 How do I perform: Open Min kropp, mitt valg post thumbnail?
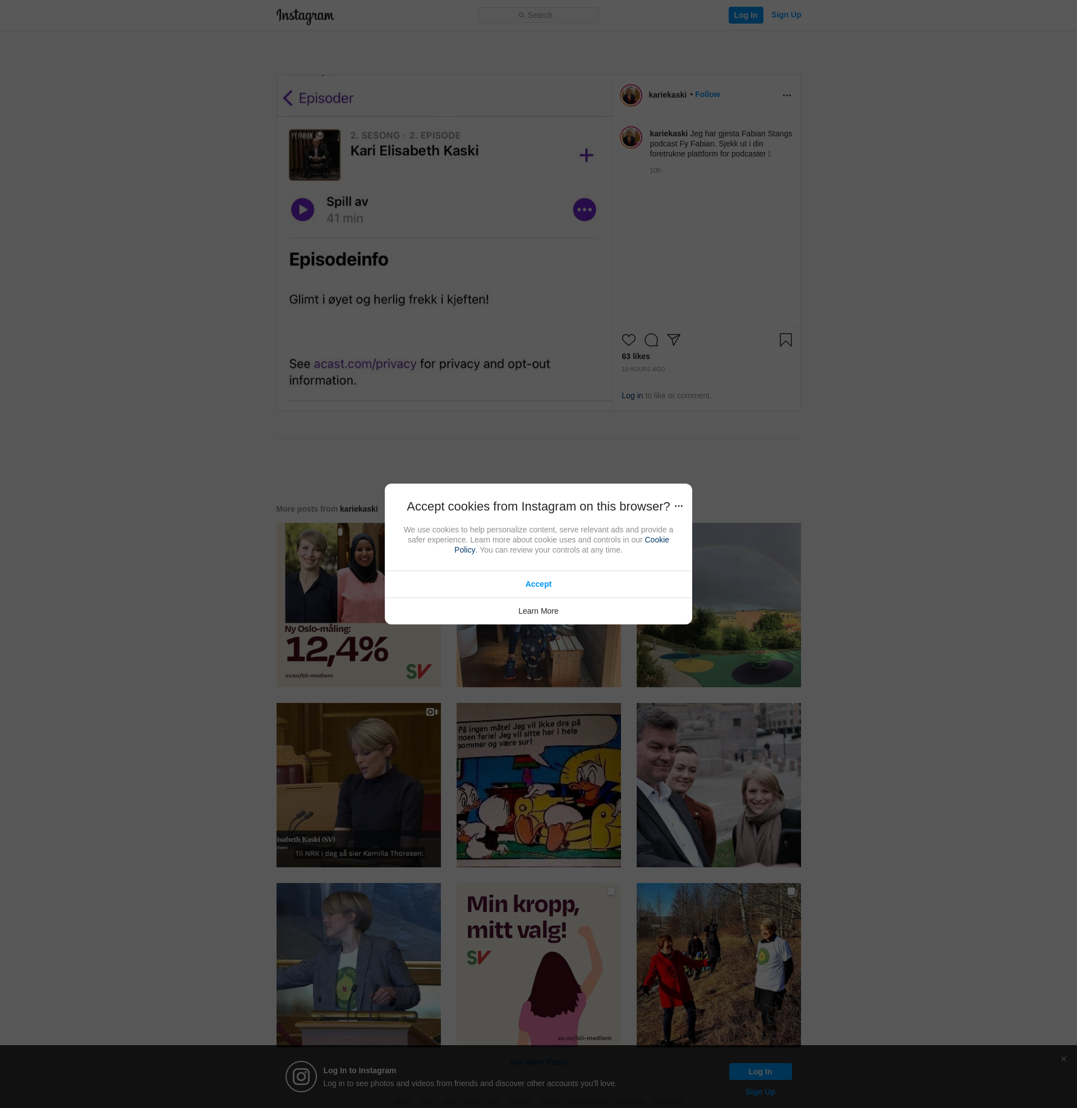click(538, 964)
